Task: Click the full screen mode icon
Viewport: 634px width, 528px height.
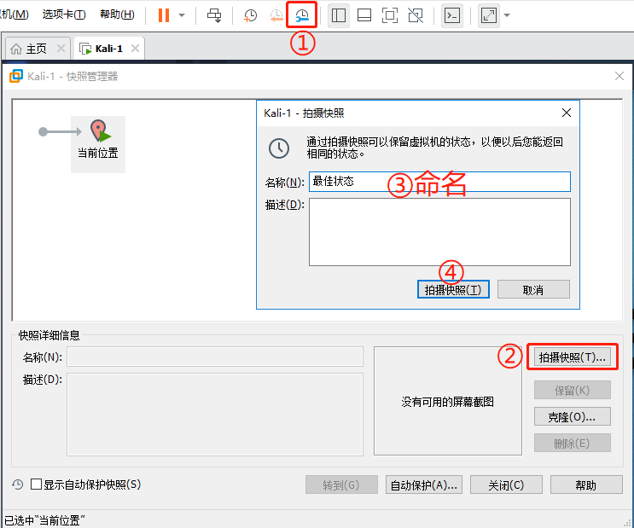Action: pos(390,15)
